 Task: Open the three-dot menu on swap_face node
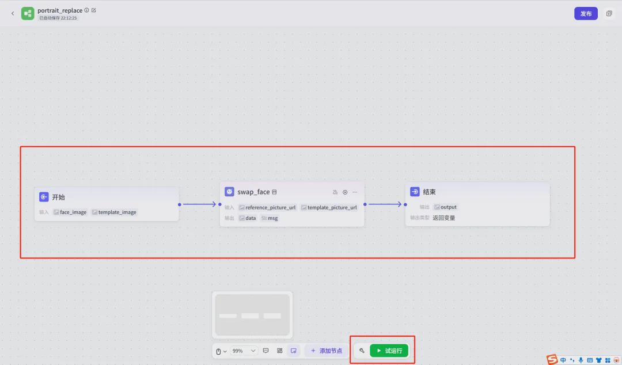[355, 192]
